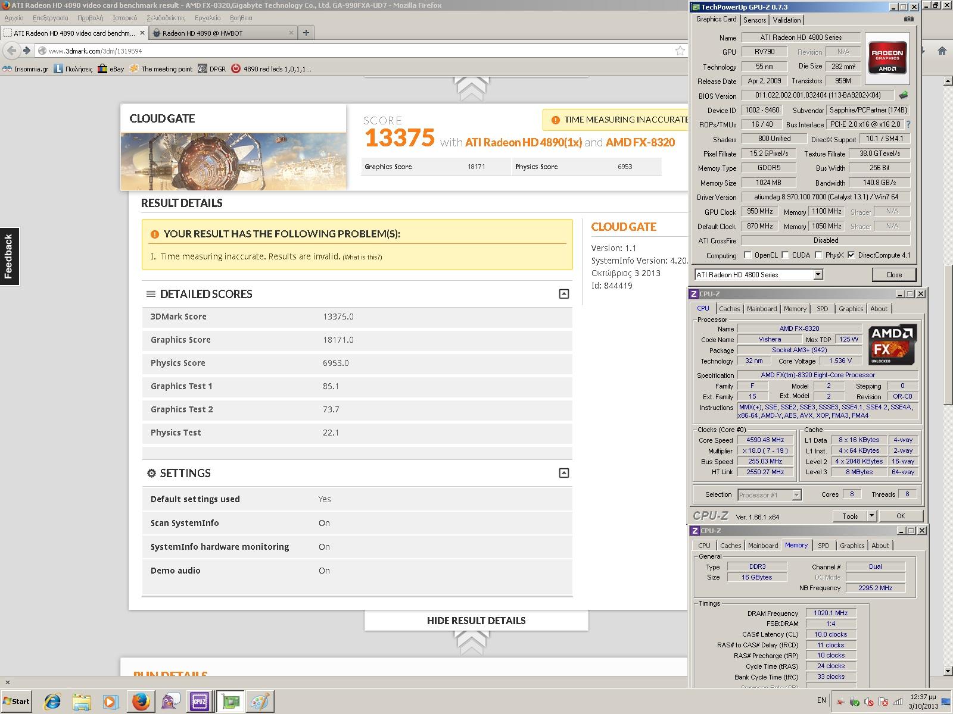Expand the CPU-Z Tools dropdown arrow
Screen dimensions: 953x714
click(871, 516)
